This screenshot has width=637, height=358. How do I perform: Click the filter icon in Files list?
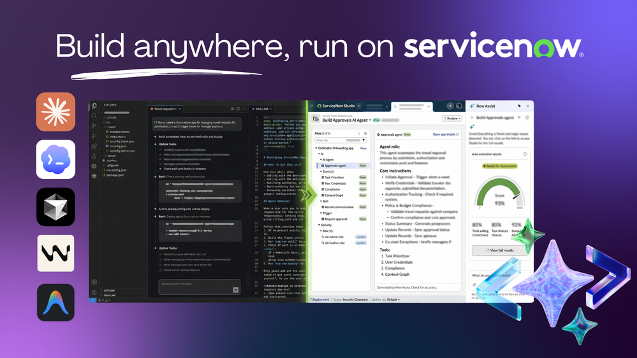tap(363, 141)
